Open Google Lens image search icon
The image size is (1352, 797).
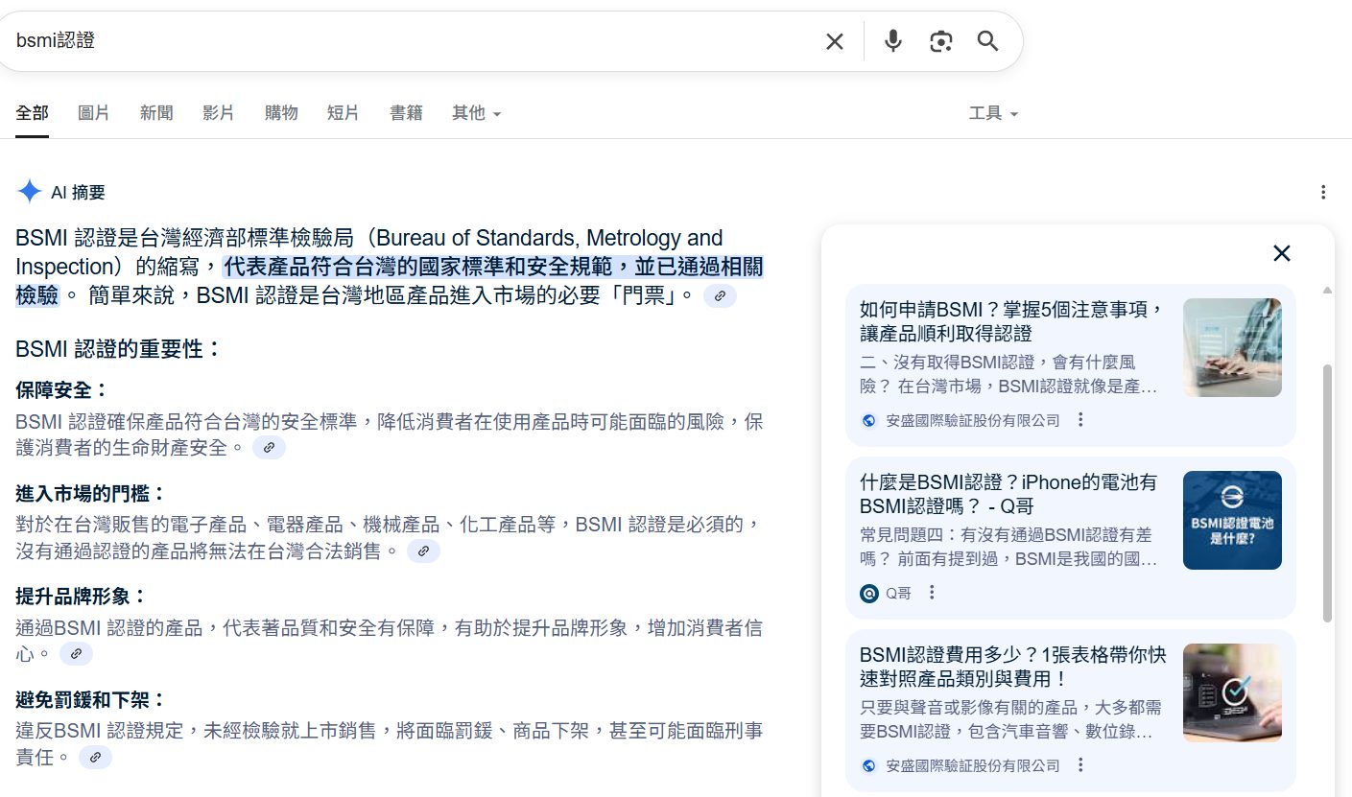(x=941, y=41)
